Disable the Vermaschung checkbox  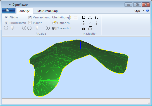[30, 17]
